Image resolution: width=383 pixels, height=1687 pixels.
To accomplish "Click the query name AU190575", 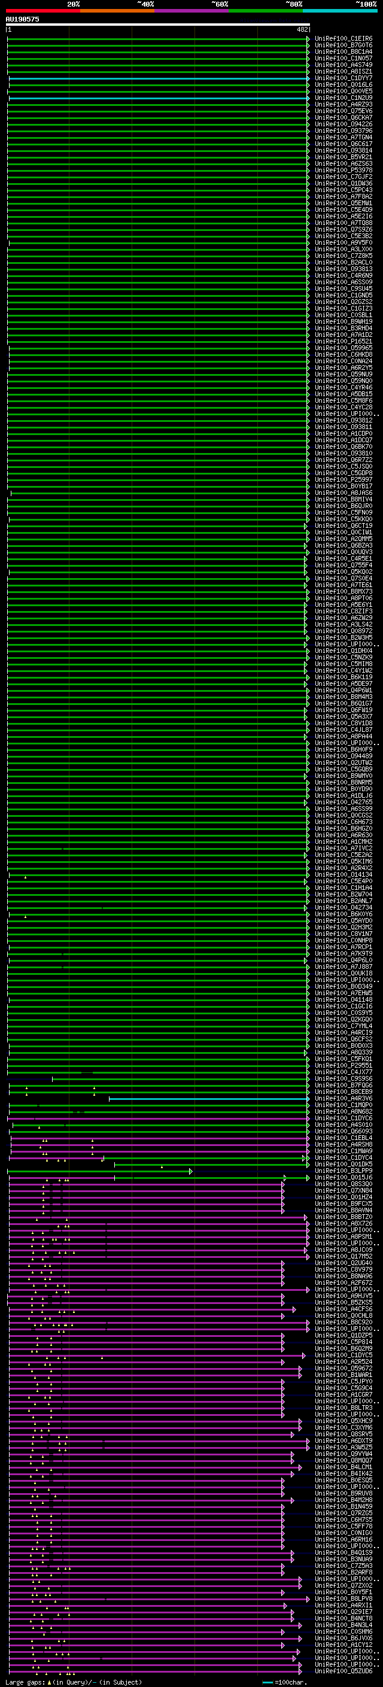I will [x=22, y=19].
